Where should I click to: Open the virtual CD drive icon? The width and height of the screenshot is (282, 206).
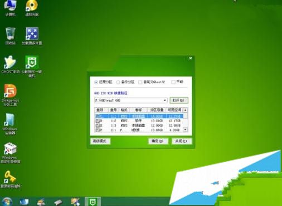click(x=32, y=8)
